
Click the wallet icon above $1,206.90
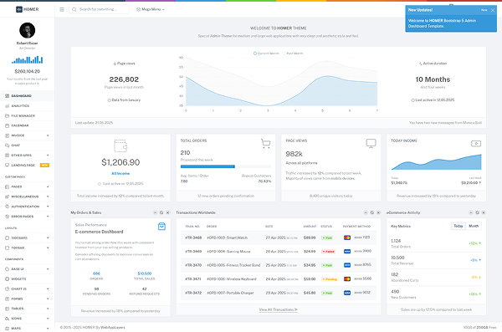pyautogui.click(x=120, y=146)
